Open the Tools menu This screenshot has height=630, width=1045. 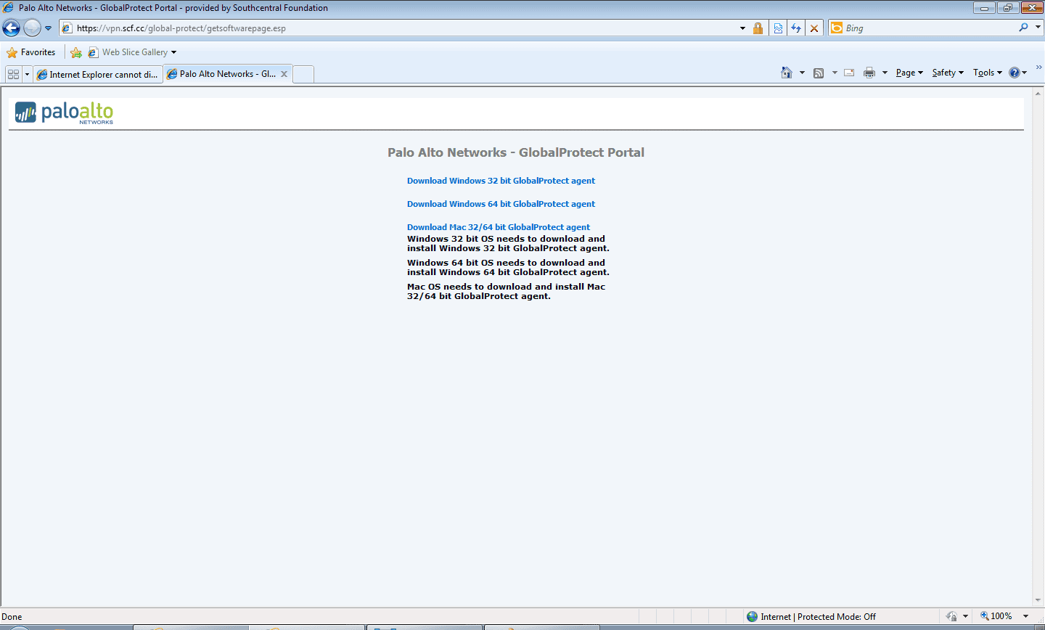pyautogui.click(x=987, y=73)
